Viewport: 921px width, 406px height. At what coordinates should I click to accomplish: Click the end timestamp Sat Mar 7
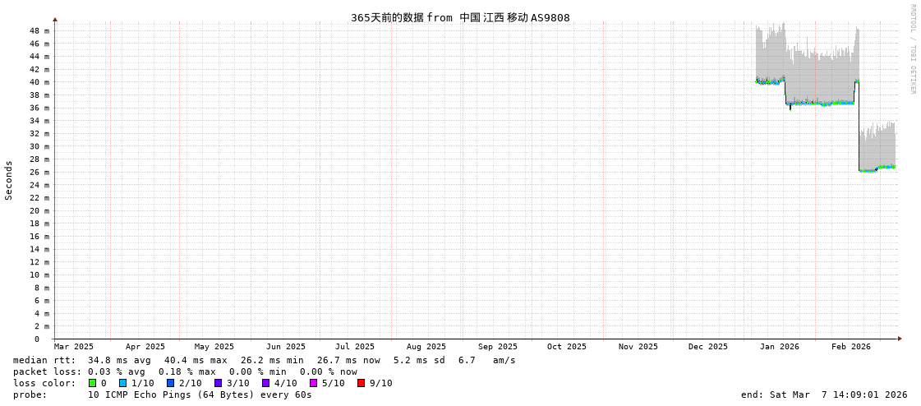[823, 394]
